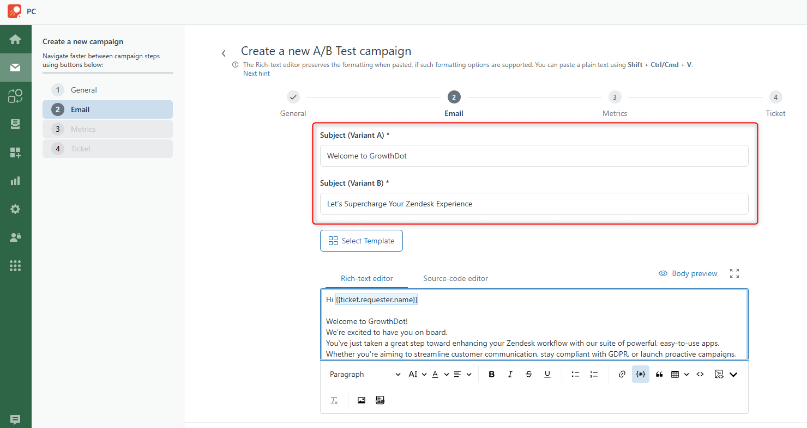Click the placeholder curly-braces icon
807x428 pixels.
(641, 374)
